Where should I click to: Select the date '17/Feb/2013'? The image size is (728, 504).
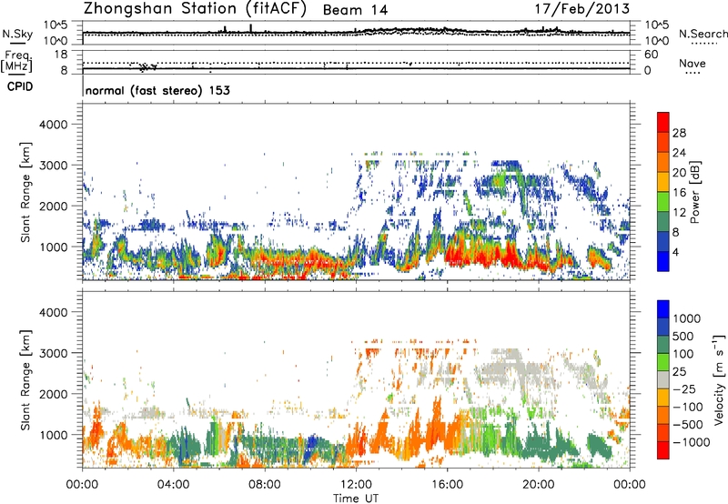(582, 8)
